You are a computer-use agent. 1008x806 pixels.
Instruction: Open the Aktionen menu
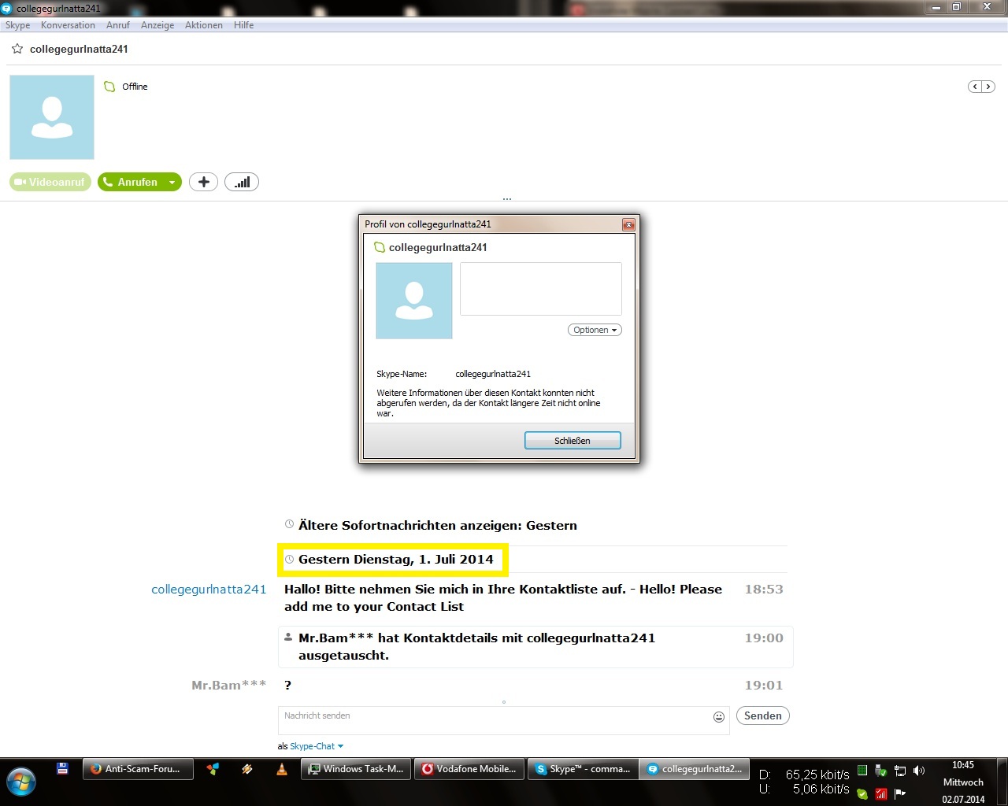click(x=204, y=25)
